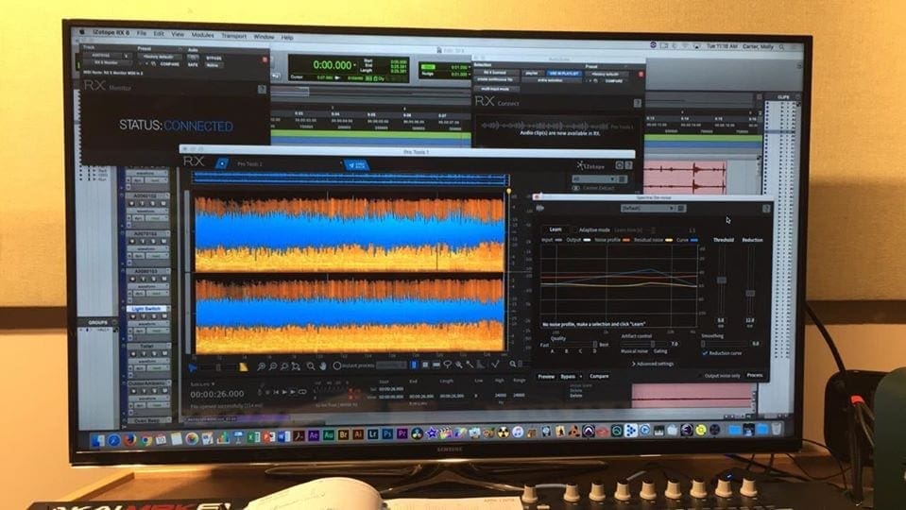Close the RX Monitor plugin window
The image size is (906, 510).
click(x=265, y=59)
